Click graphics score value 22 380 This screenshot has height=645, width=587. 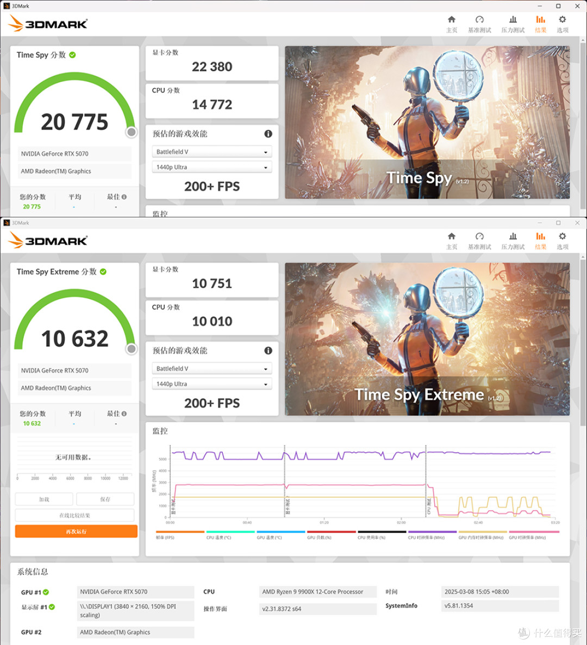coord(212,67)
